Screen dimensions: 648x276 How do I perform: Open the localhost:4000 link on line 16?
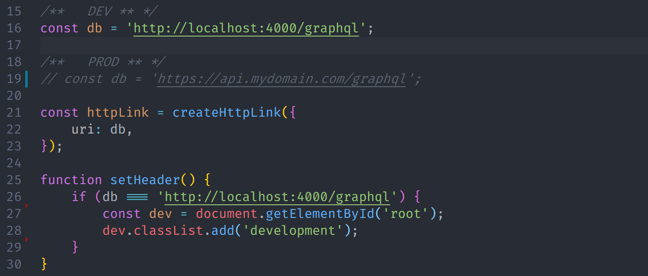click(x=246, y=28)
